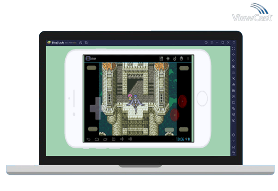Click the circular play icon in sidebar
This screenshot has height=191, width=278.
pos(234,78)
